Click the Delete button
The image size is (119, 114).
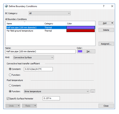[x=106, y=30]
